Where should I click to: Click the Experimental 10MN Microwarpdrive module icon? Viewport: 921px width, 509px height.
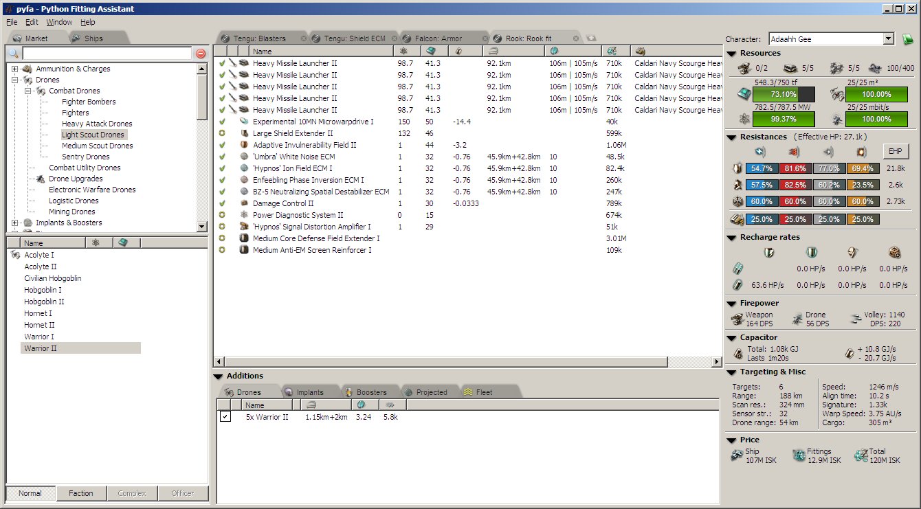244,122
